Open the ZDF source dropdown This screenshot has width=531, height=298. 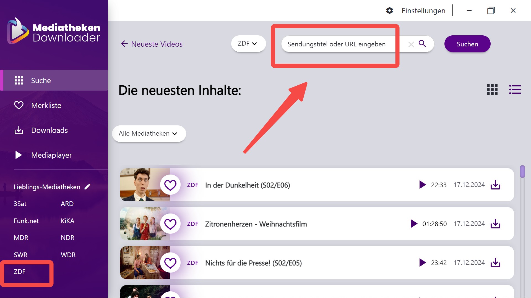248,44
